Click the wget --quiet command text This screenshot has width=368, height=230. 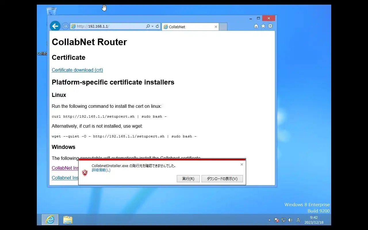coord(124,136)
